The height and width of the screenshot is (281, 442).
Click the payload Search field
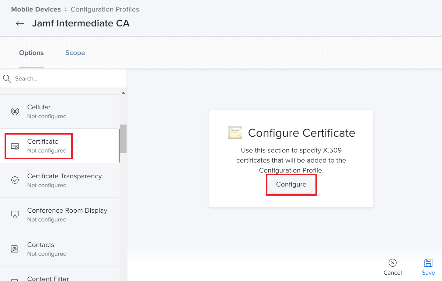pos(63,79)
